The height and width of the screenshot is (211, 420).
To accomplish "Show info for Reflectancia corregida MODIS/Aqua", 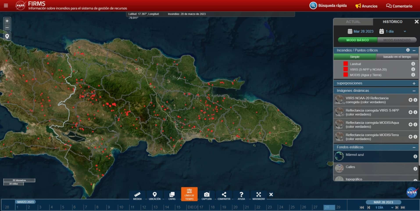I will coord(415,125).
